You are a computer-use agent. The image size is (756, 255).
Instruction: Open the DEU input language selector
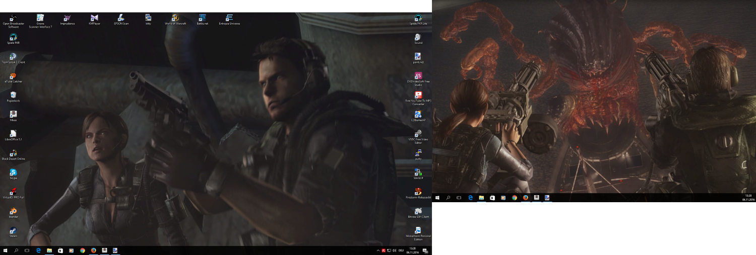(401, 250)
